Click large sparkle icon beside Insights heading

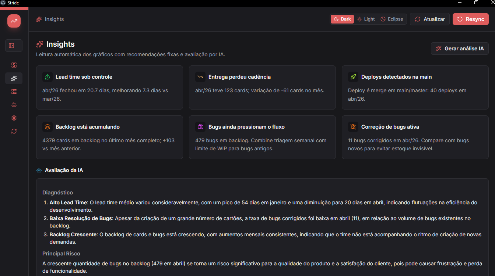(x=40, y=44)
